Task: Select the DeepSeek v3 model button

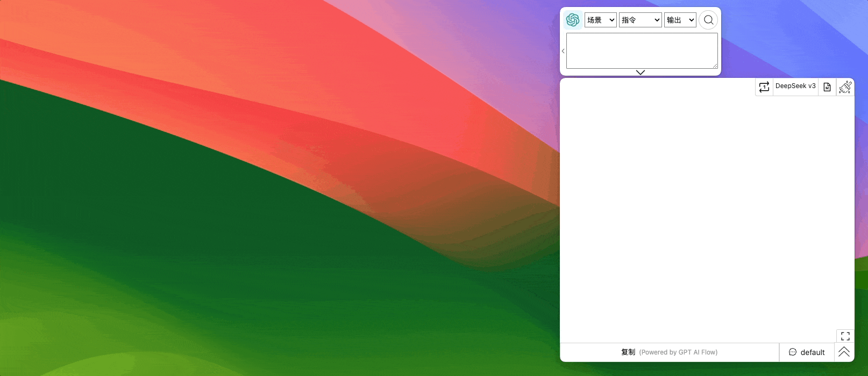Action: click(x=795, y=86)
